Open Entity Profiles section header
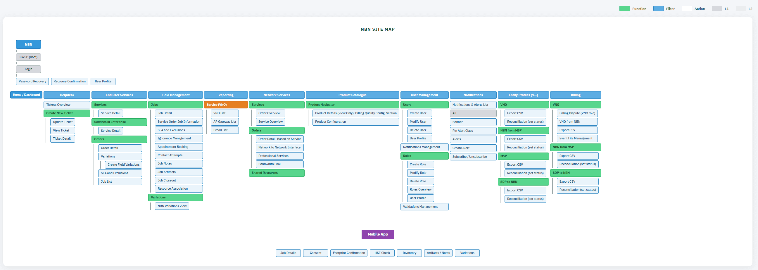758x270 pixels. click(523, 95)
